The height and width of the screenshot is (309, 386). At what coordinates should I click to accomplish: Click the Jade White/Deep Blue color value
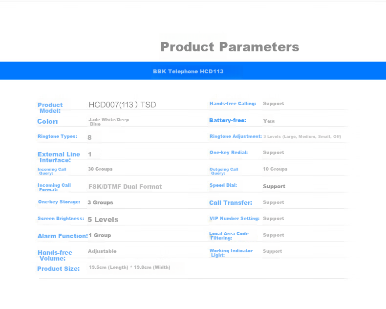coord(108,122)
